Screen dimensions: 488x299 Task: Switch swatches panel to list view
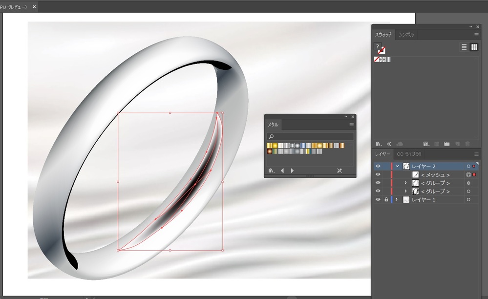point(464,47)
